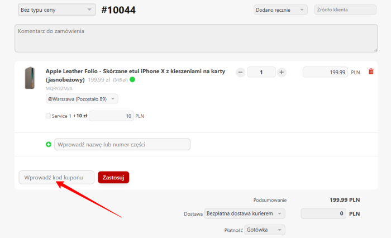Open the Warszawa warehouse dropdown

click(82, 99)
